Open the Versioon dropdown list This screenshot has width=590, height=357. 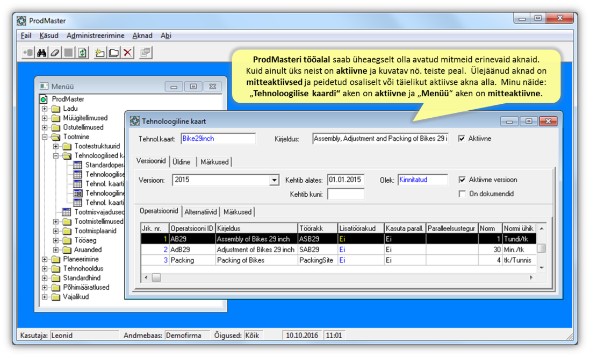pyautogui.click(x=275, y=181)
